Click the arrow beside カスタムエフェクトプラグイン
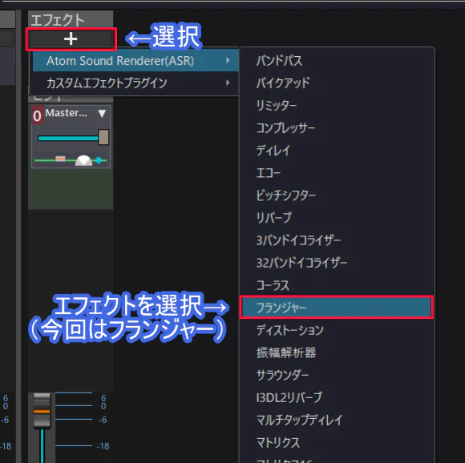 point(228,83)
